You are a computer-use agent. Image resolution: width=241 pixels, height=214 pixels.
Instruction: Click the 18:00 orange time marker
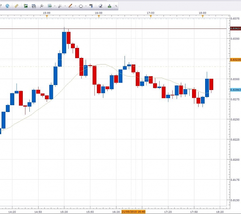203,16
